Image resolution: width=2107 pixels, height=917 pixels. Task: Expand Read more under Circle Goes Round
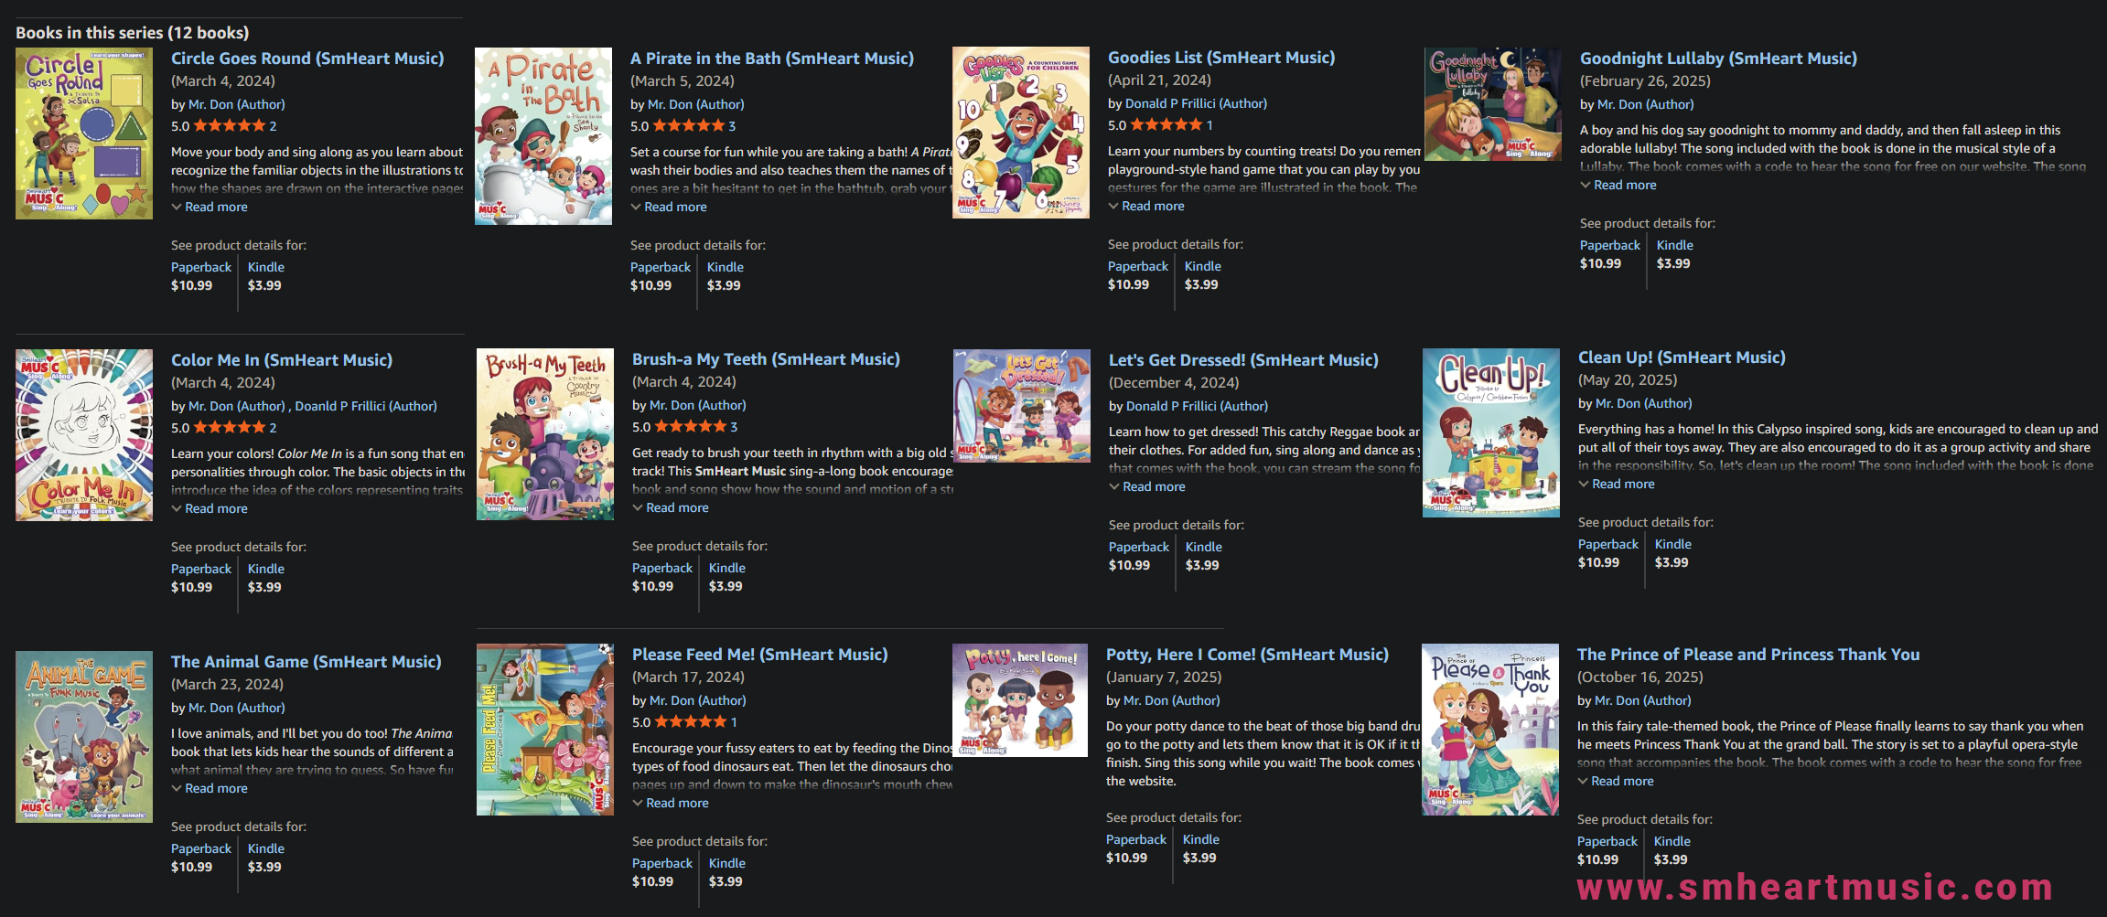216,208
